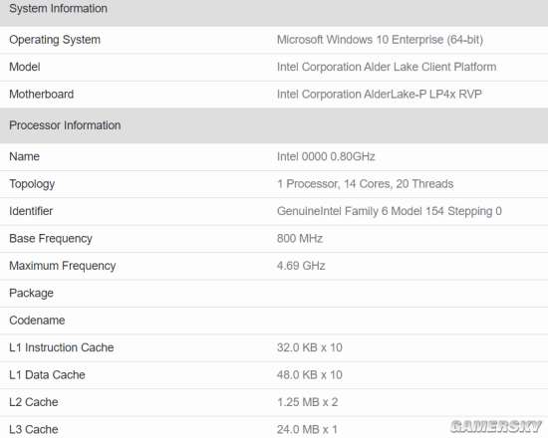
Task: Click AlderLake-P LP4x RVP motherboard value
Action: pos(380,94)
